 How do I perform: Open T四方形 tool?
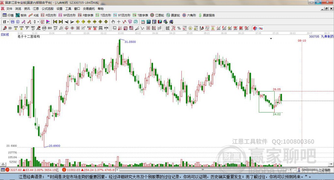pyautogui.click(x=103, y=15)
